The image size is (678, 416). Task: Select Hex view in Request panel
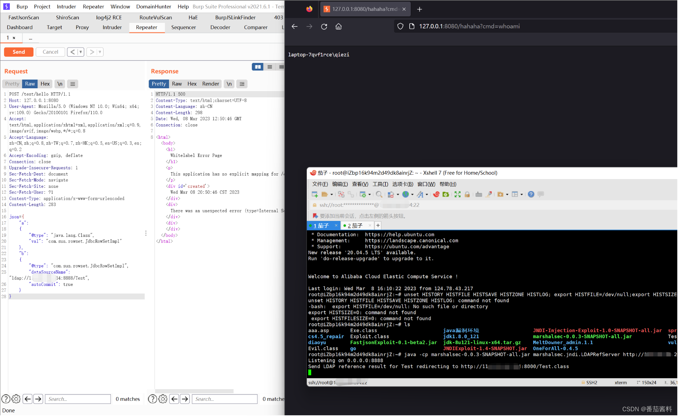tap(45, 84)
